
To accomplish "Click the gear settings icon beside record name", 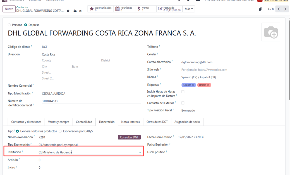I will (x=68, y=11).
